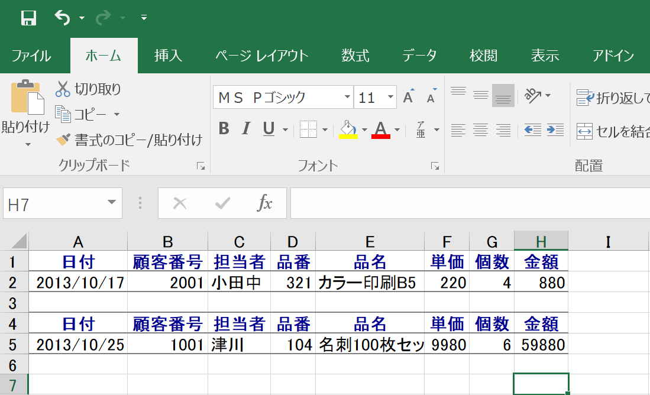Open the データ ribbon tab
650x395 pixels.
point(419,56)
